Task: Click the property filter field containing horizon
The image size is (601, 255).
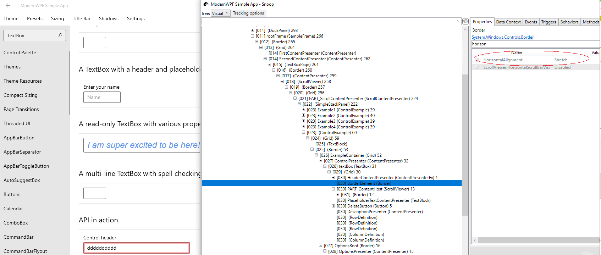Action: pyautogui.click(x=535, y=44)
